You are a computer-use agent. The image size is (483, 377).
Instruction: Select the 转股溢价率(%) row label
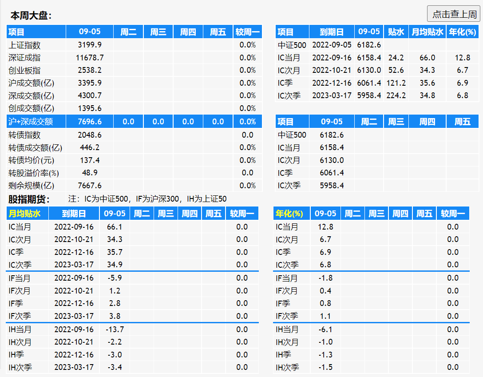pos(34,173)
